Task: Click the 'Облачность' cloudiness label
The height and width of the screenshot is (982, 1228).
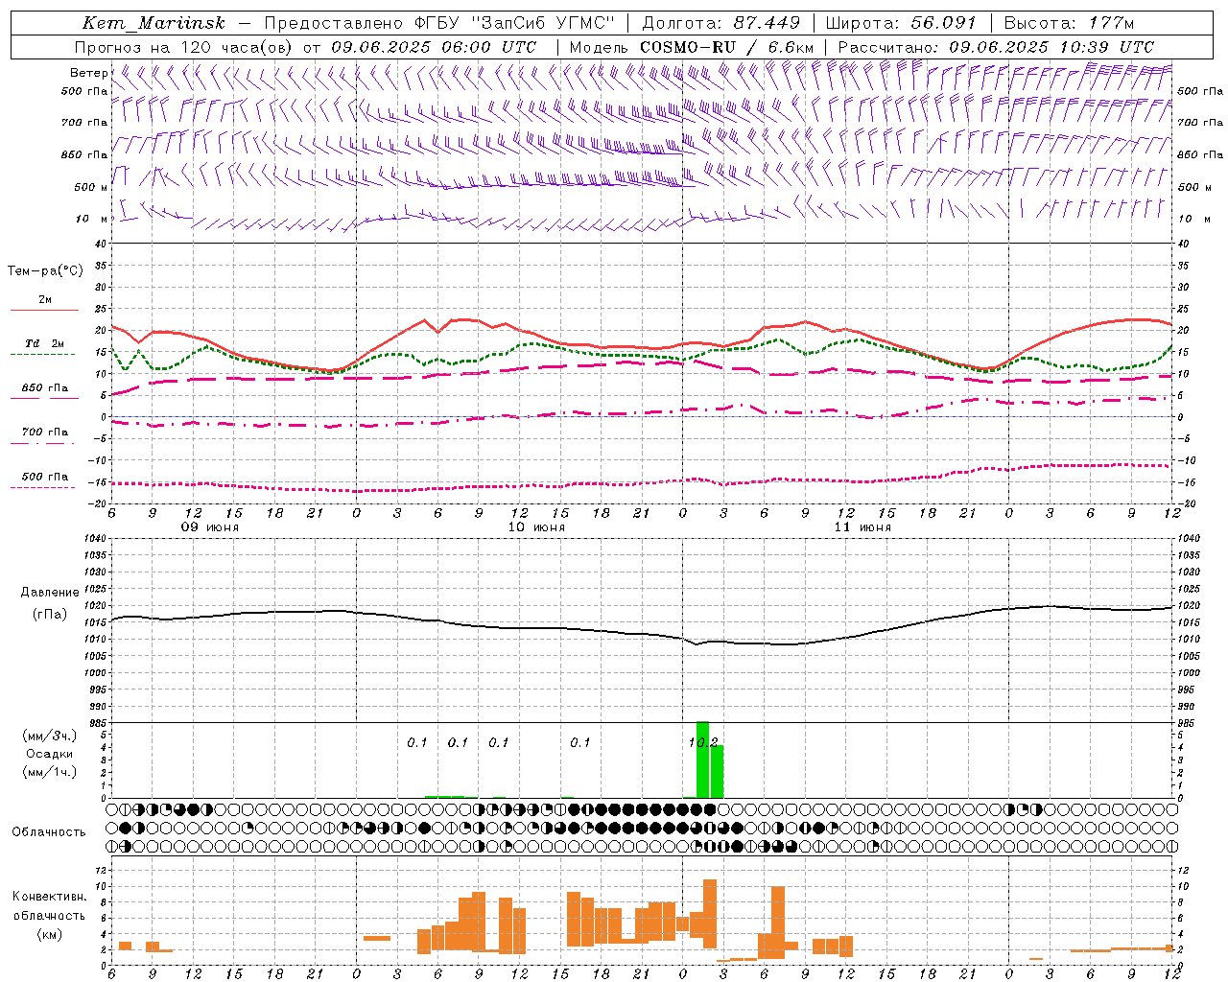Action: click(x=49, y=831)
